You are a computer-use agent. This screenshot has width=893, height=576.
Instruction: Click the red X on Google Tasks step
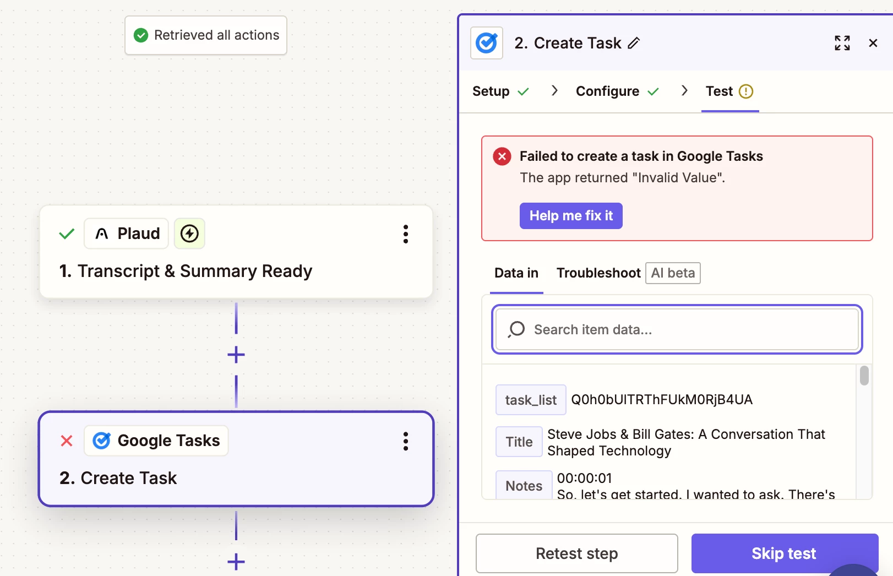67,441
